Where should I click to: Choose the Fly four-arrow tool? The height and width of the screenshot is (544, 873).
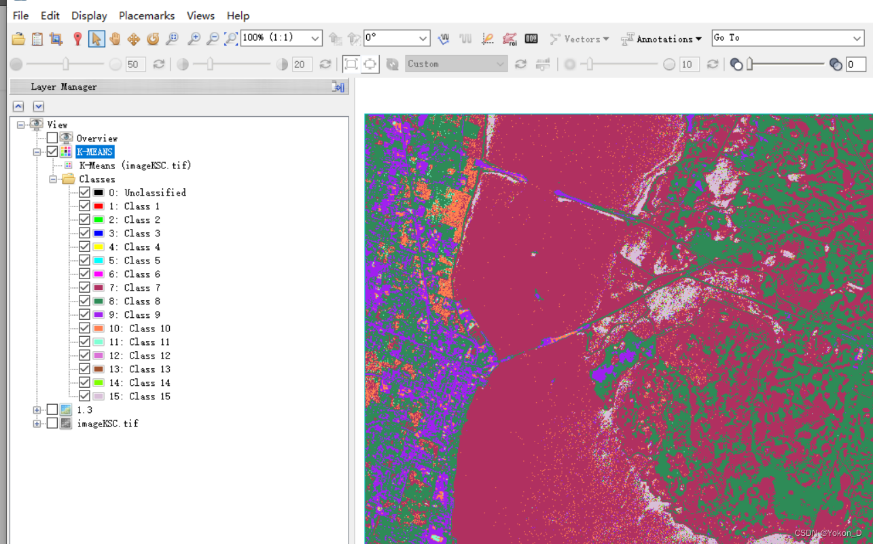[134, 39]
